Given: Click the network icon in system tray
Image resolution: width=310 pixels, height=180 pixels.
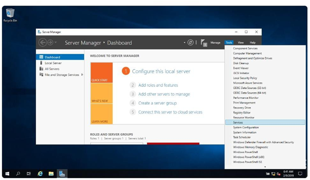Looking at the screenshot, I should (x=273, y=174).
